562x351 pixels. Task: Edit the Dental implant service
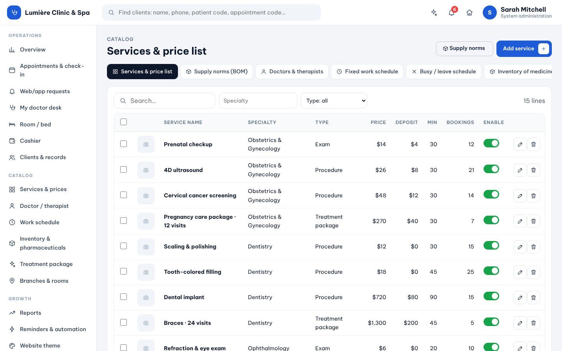520,297
